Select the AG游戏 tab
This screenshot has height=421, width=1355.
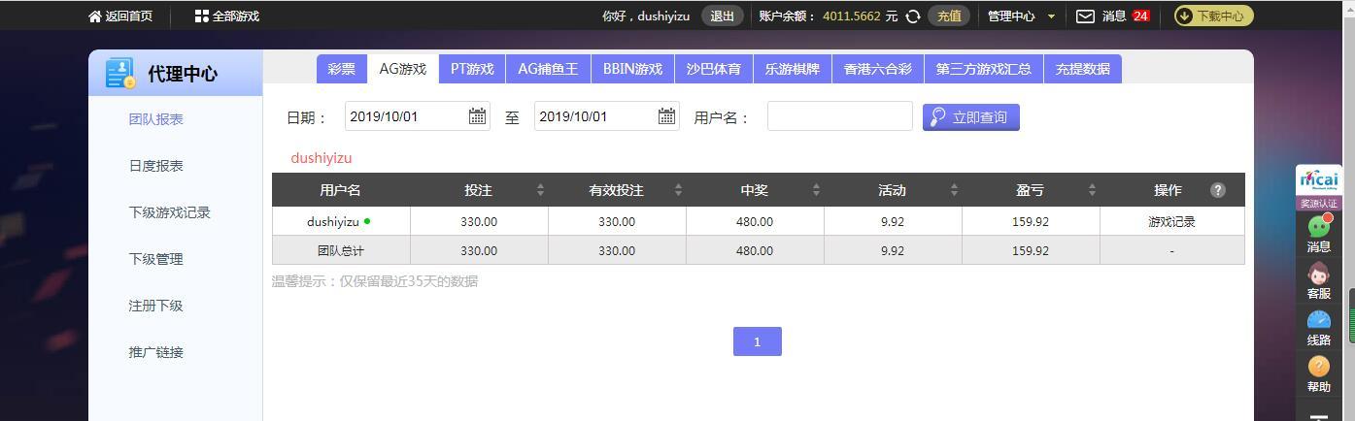[x=403, y=69]
